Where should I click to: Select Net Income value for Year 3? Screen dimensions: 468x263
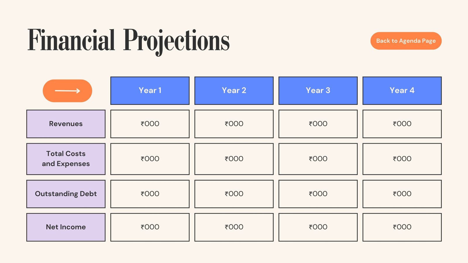(x=318, y=227)
